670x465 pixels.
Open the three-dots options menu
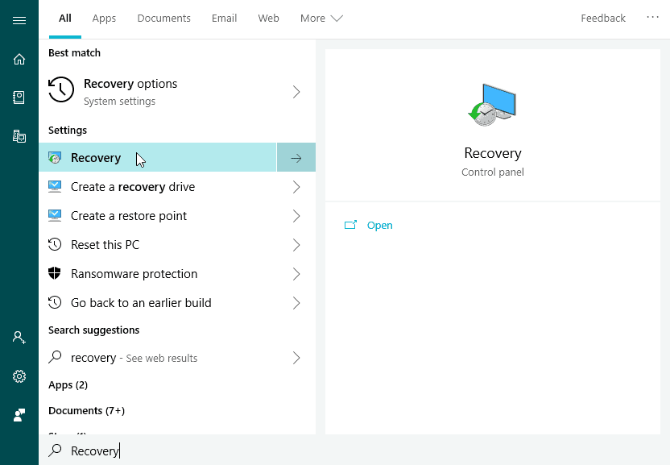(652, 18)
